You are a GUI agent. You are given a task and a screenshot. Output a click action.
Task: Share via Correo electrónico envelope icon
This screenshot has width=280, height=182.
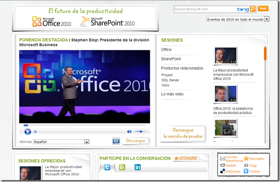(222, 158)
